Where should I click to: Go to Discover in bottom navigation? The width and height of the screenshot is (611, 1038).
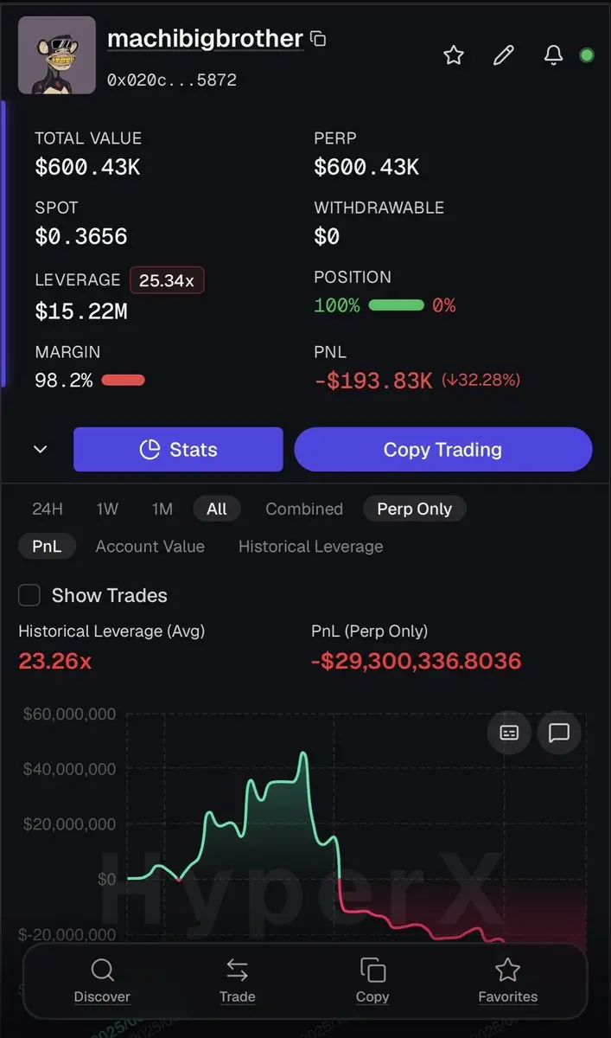tap(102, 981)
